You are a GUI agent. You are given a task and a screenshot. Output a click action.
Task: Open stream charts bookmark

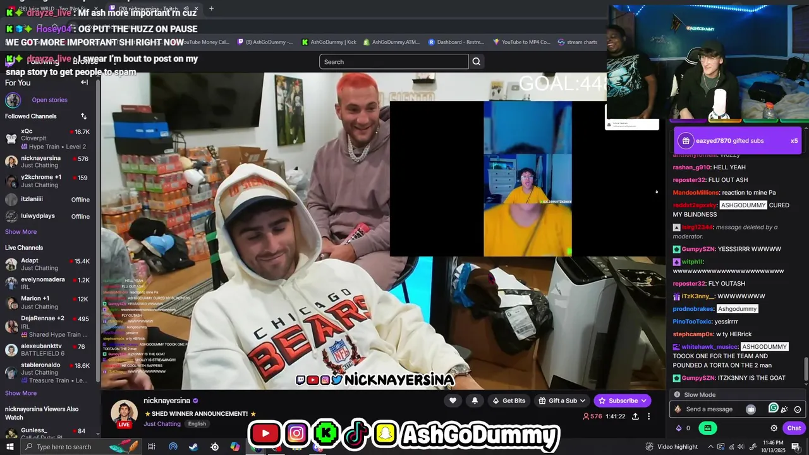pyautogui.click(x=578, y=42)
